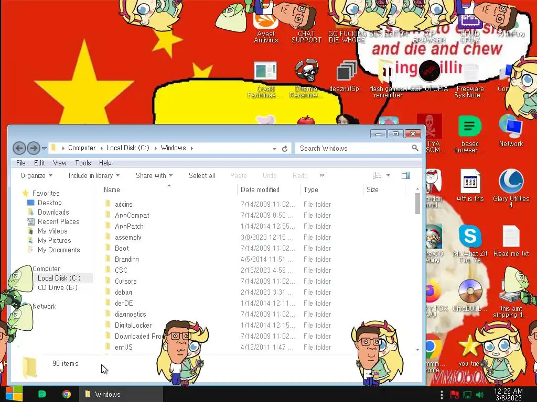
Task: Select the addins folder
Action: [x=124, y=205]
